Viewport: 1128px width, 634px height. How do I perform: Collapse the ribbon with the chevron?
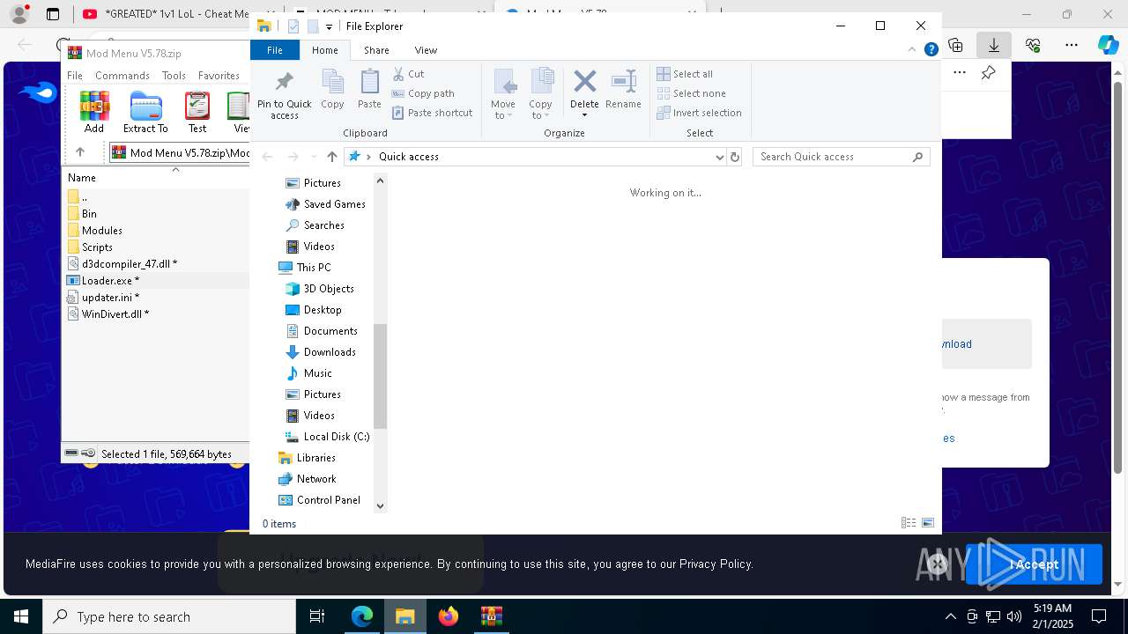point(912,50)
